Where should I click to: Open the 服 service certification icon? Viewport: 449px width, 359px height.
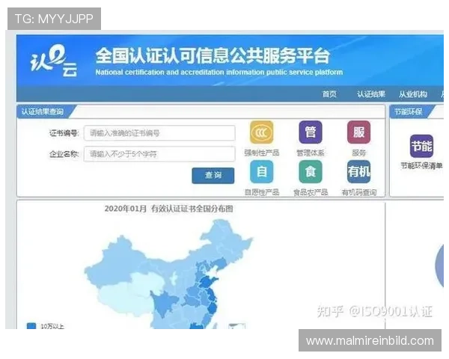click(358, 132)
